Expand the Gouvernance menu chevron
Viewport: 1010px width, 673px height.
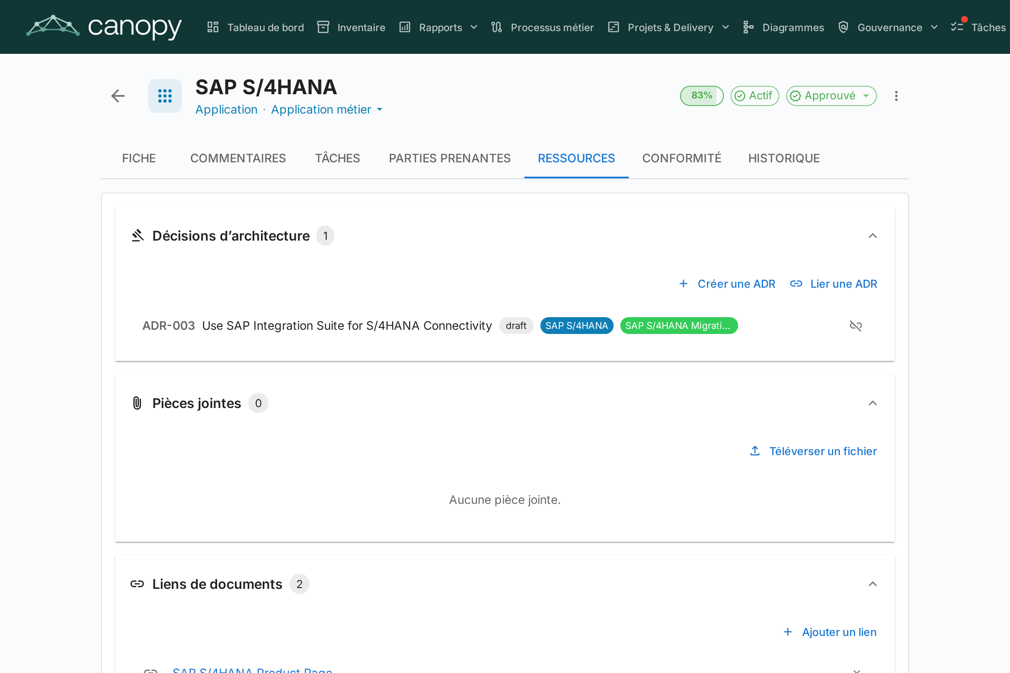tap(934, 27)
